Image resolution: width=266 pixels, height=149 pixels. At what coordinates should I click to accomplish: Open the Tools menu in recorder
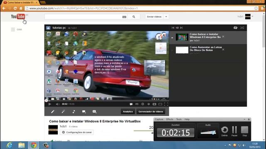coord(179,119)
